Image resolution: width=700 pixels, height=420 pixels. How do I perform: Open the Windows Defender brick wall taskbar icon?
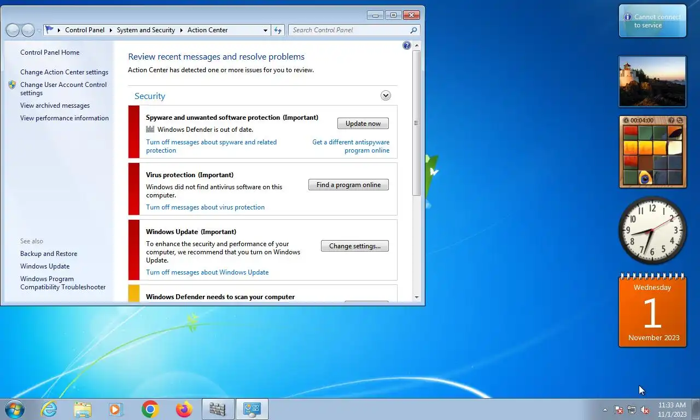coord(218,409)
